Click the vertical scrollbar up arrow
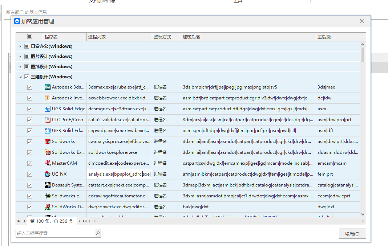The height and width of the screenshot is (246, 388). 363,44
